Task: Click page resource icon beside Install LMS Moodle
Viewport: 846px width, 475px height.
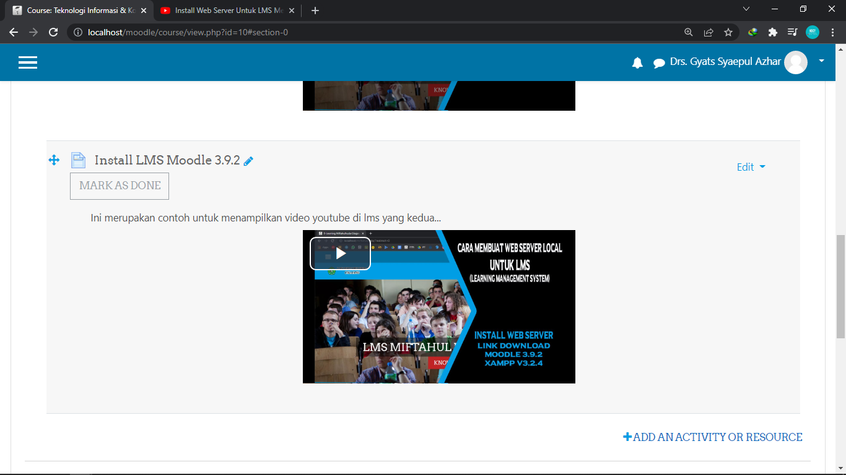Action: click(x=78, y=160)
